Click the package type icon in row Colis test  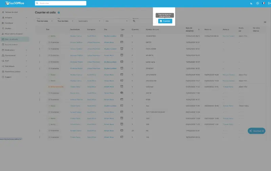click(122, 86)
